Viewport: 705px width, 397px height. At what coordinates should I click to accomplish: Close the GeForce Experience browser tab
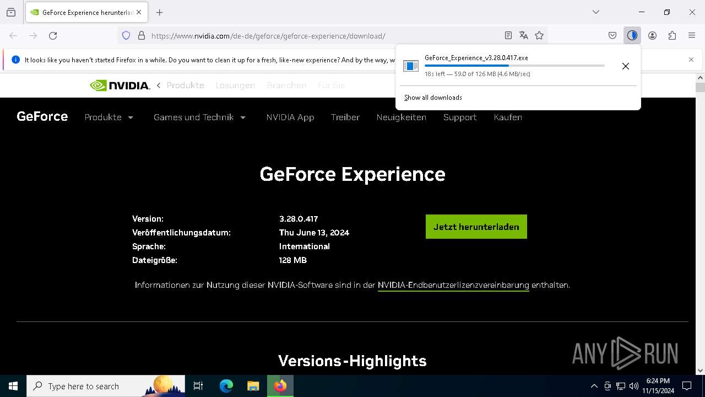pyautogui.click(x=139, y=12)
